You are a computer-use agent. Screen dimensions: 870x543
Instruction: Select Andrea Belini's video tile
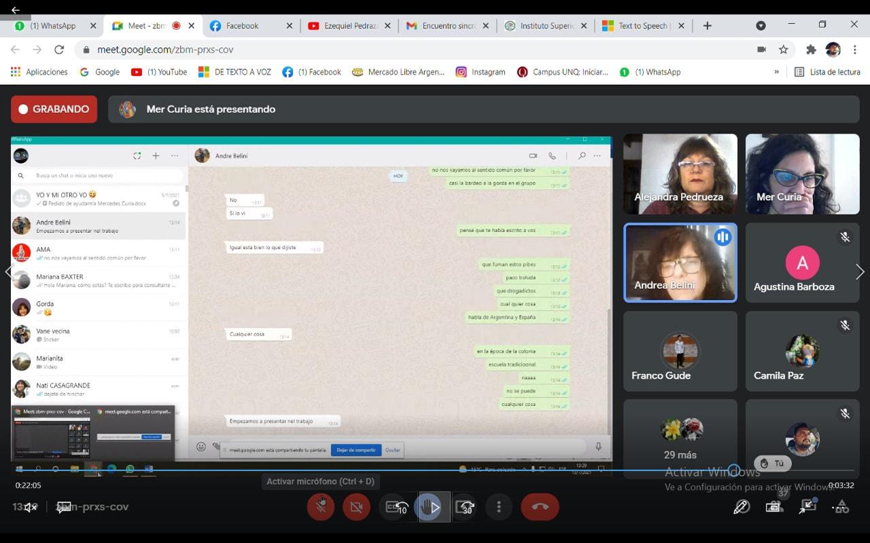680,263
